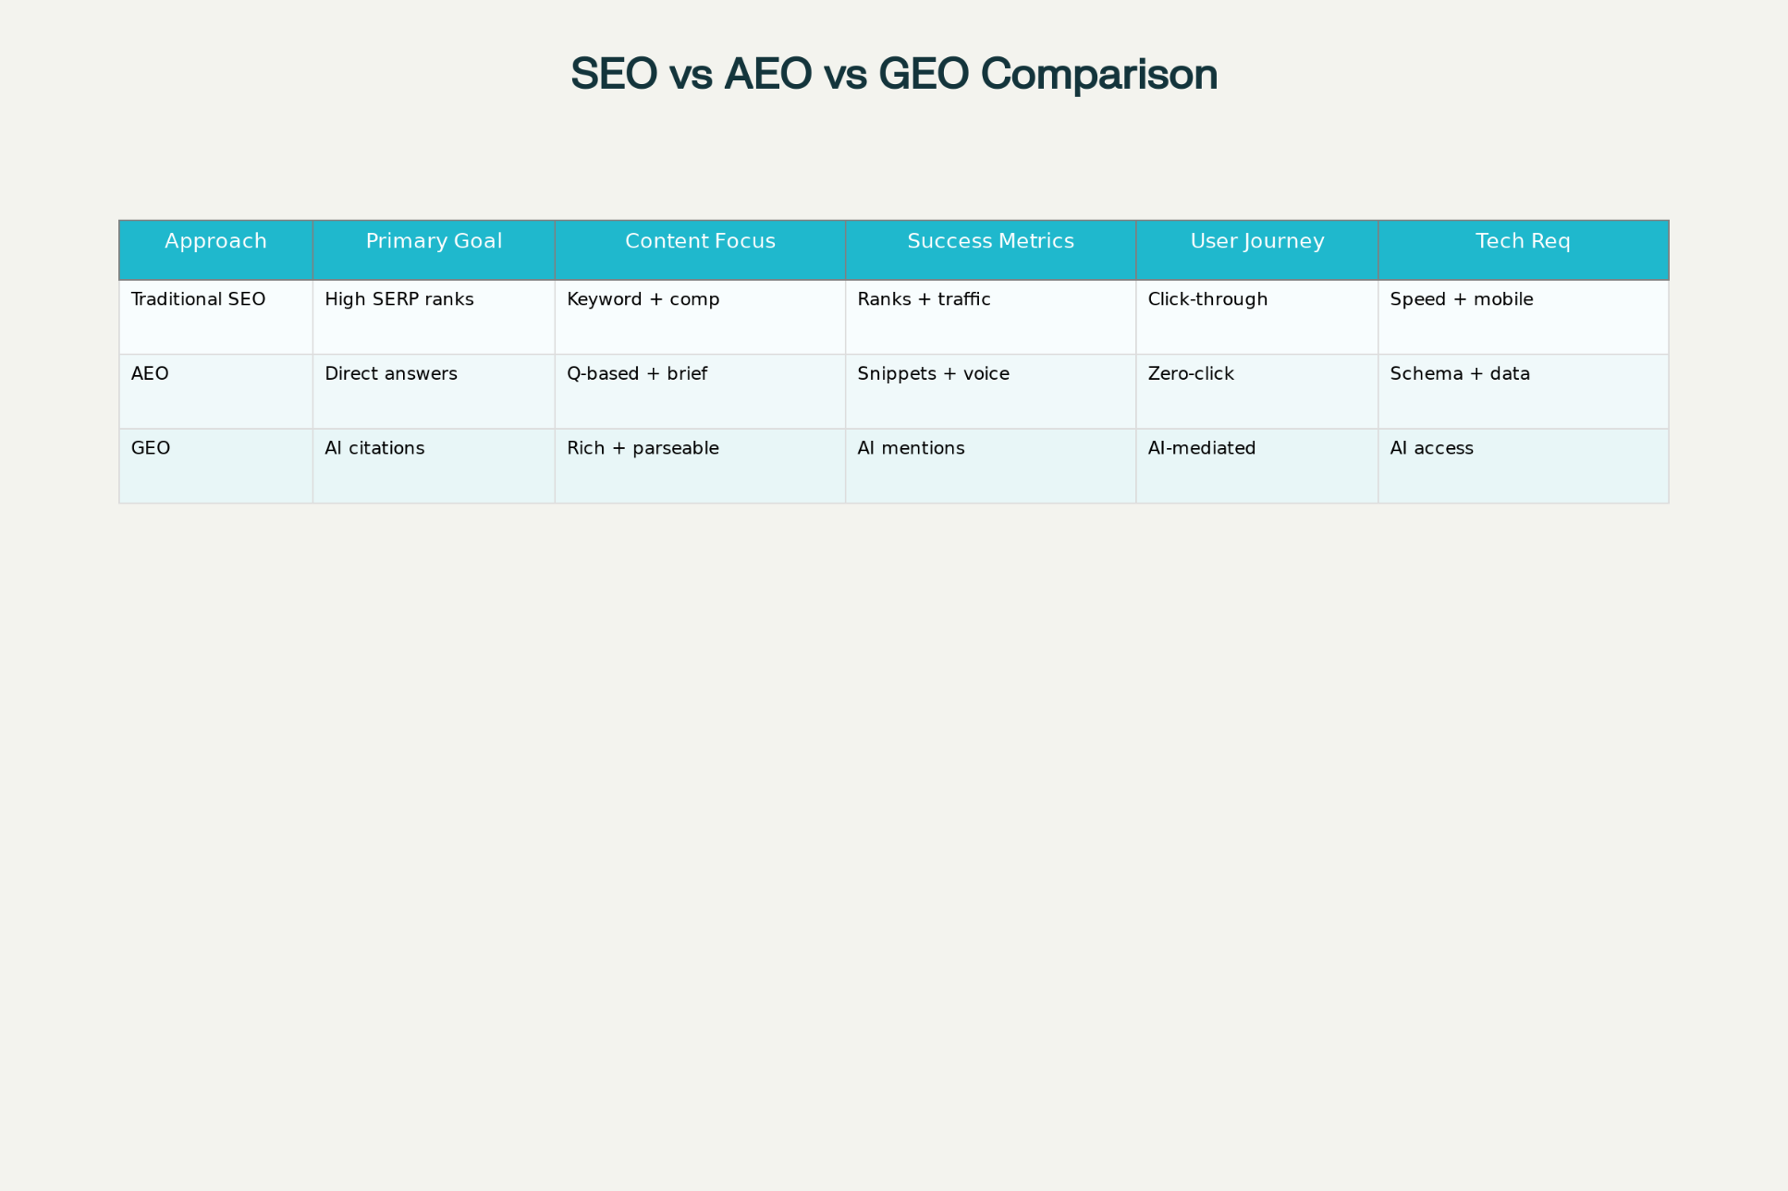Click the 'Success Metrics' column header
Screen dimensions: 1788x1191
[990, 242]
